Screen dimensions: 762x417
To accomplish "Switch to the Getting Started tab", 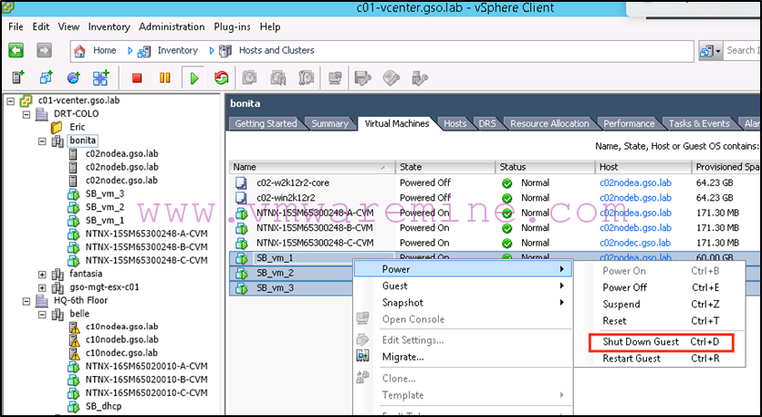I will [266, 123].
